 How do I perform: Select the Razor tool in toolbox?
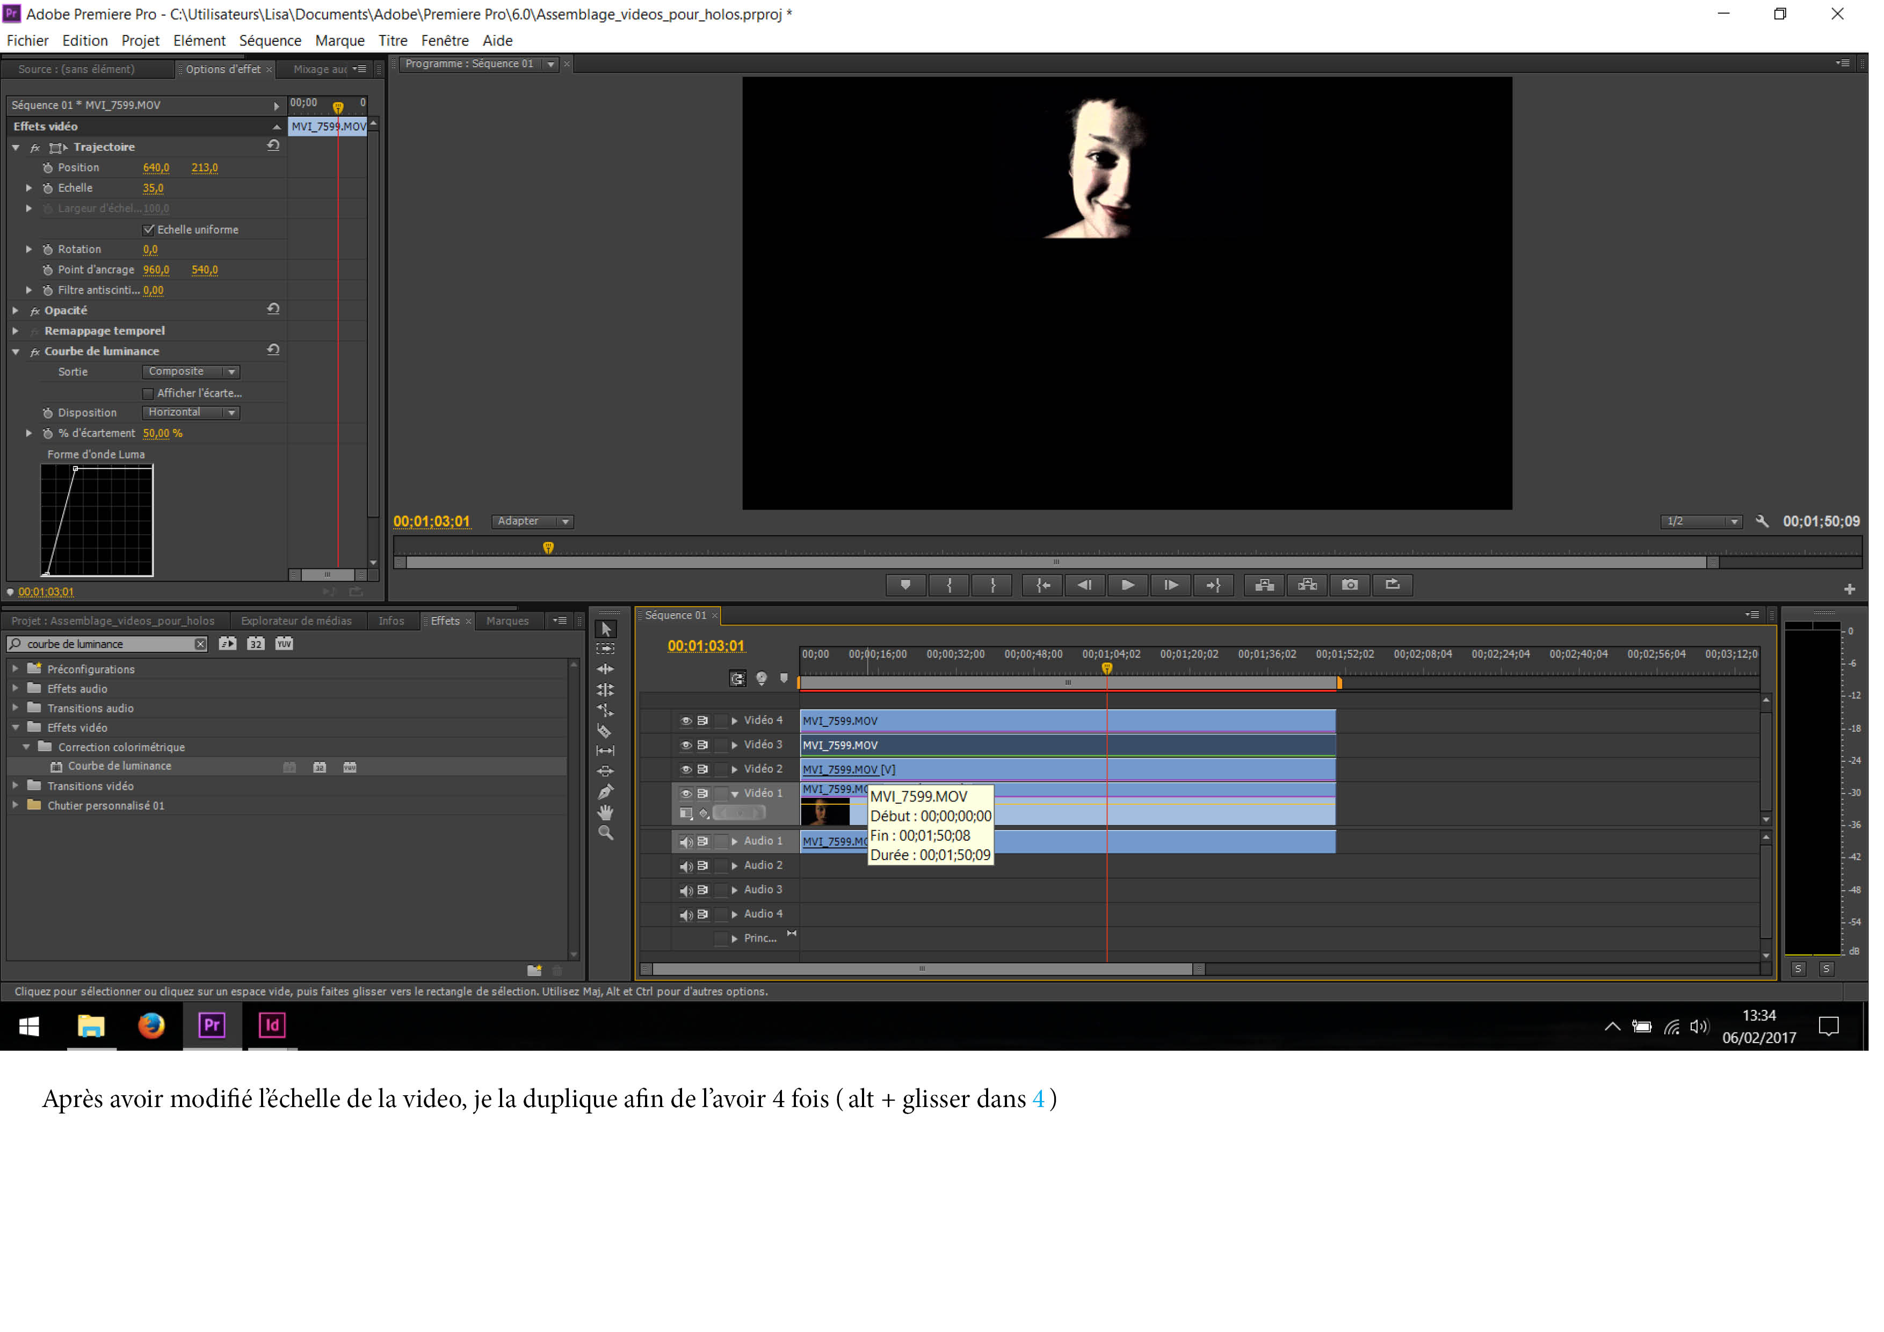point(605,731)
